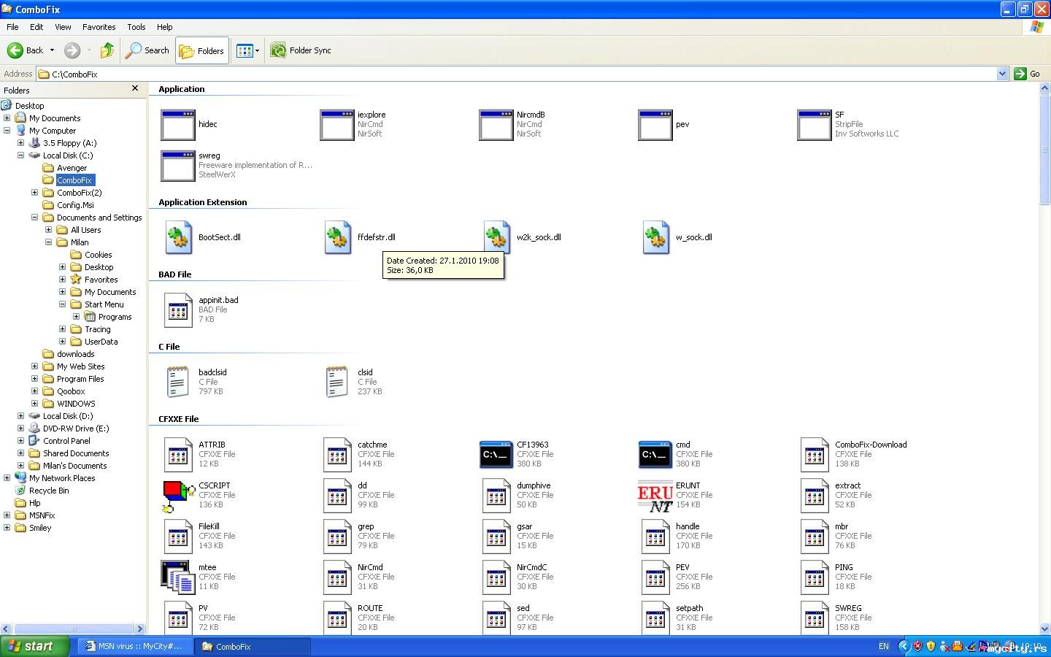
Task: Select the handle file icon
Action: click(x=655, y=537)
